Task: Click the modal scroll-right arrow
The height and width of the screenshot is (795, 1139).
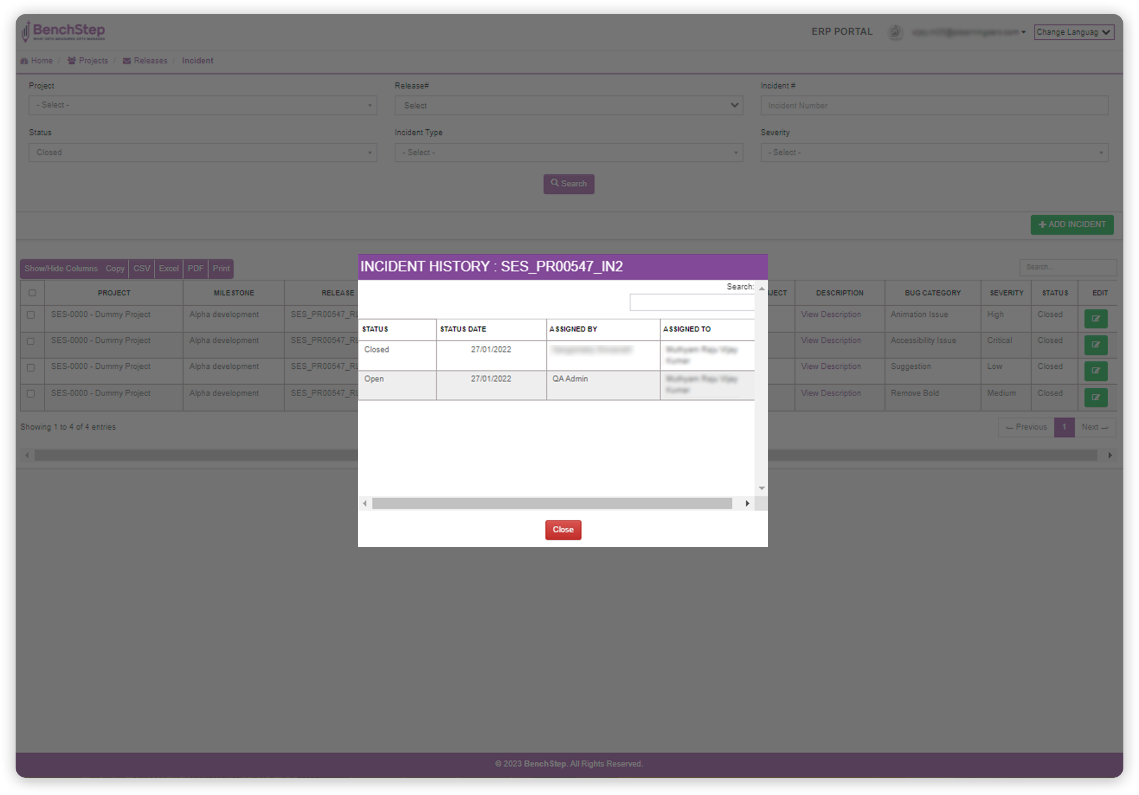Action: pos(747,503)
